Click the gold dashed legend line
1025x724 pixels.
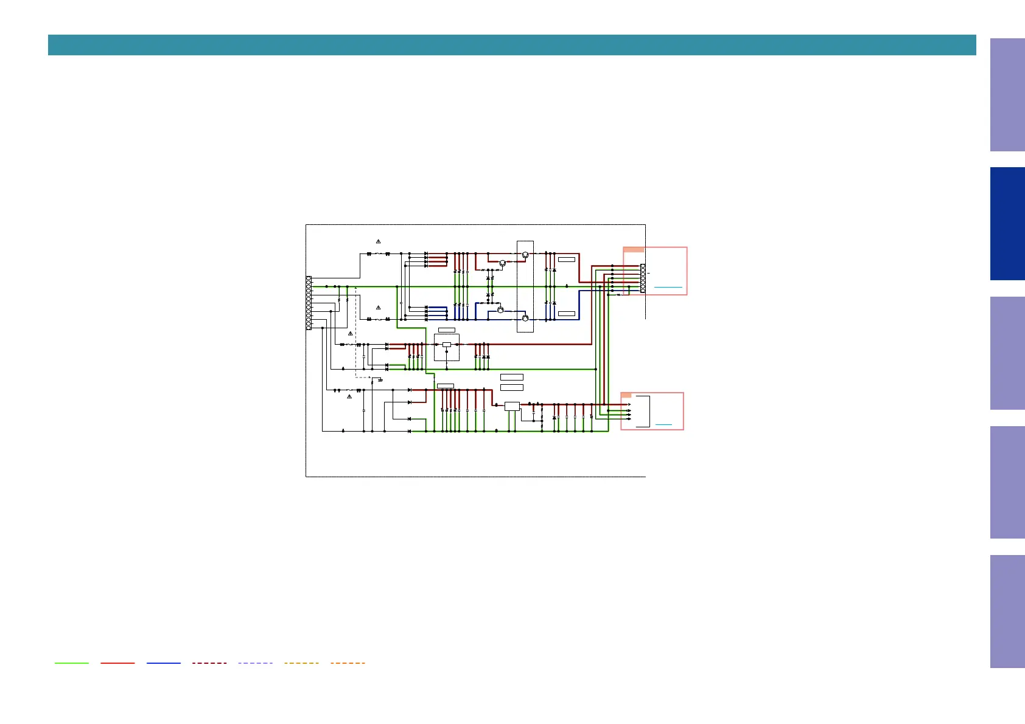[x=301, y=663]
